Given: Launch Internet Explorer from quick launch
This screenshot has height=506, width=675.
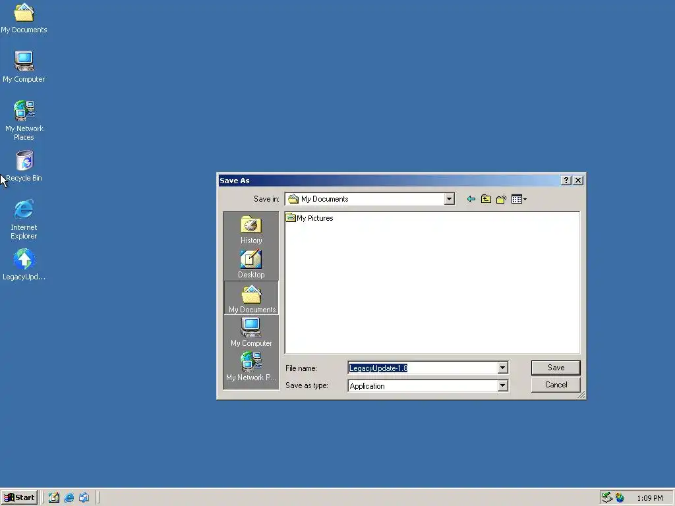Looking at the screenshot, I should pos(69,498).
